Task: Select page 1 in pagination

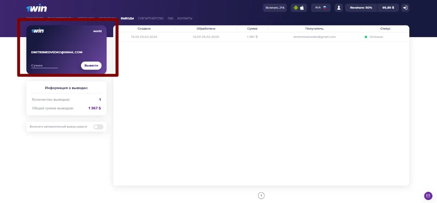Action: [261, 196]
